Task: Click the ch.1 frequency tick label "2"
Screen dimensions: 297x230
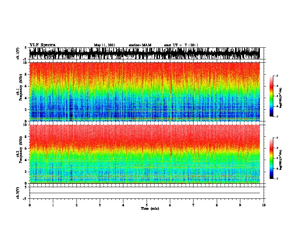Action: (26, 110)
